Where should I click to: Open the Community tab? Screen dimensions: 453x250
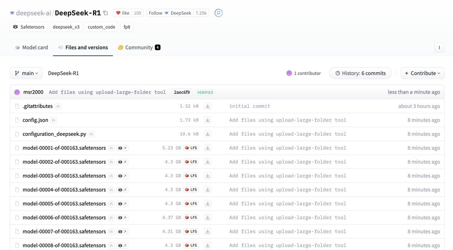(139, 48)
